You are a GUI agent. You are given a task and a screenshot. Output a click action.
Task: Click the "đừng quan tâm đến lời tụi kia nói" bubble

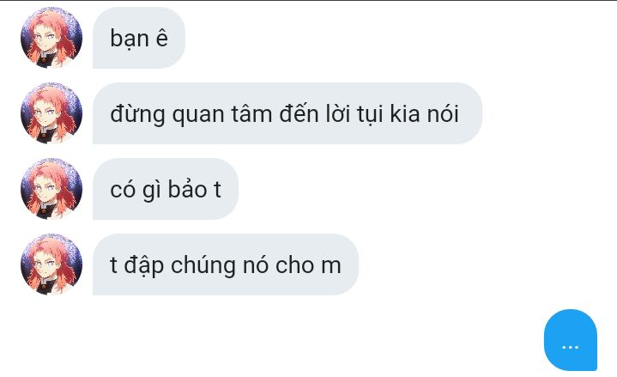click(x=287, y=113)
